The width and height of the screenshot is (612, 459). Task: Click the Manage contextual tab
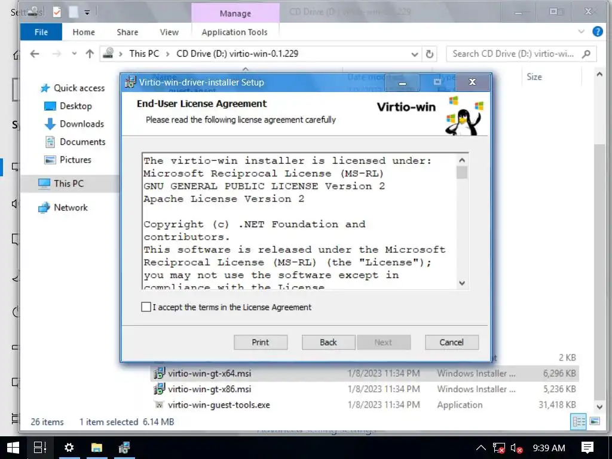point(235,13)
